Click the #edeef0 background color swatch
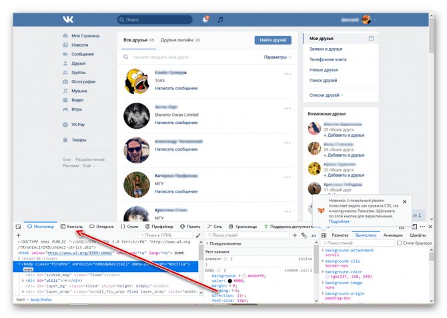Viewport: 447px width, 318px height. (x=244, y=276)
